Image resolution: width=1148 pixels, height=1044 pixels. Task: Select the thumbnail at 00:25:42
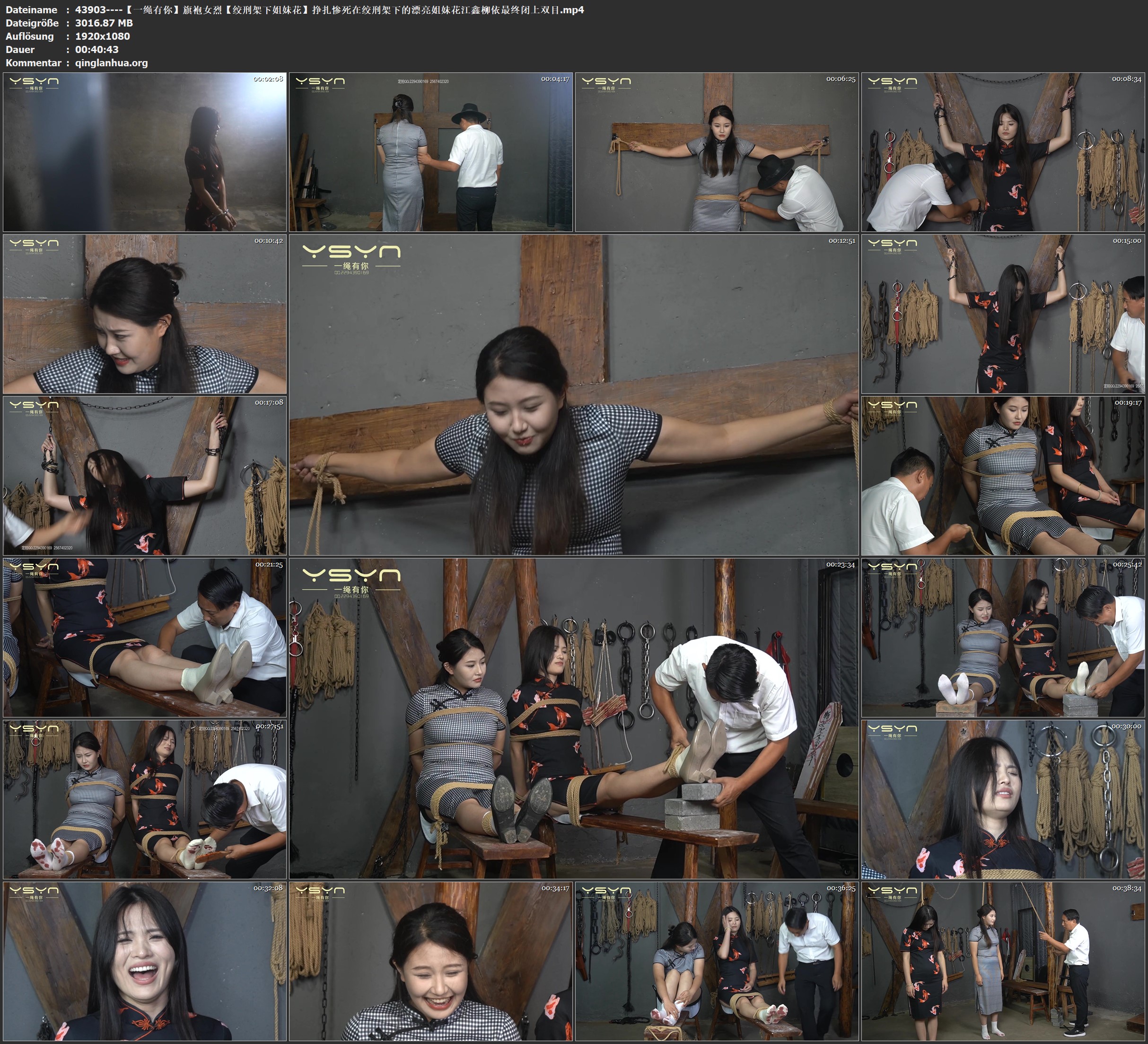pos(1003,637)
